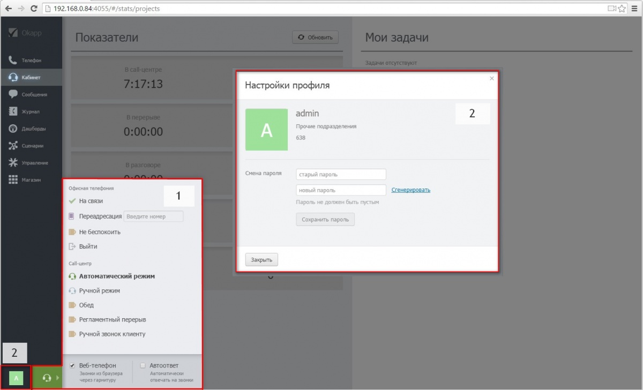Viewport: 643px width, 390px height.
Task: Enable the Веб-телефон checkbox
Action: [x=72, y=365]
